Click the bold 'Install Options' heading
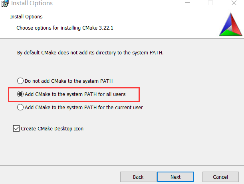The width and height of the screenshot is (244, 184). tap(26, 17)
